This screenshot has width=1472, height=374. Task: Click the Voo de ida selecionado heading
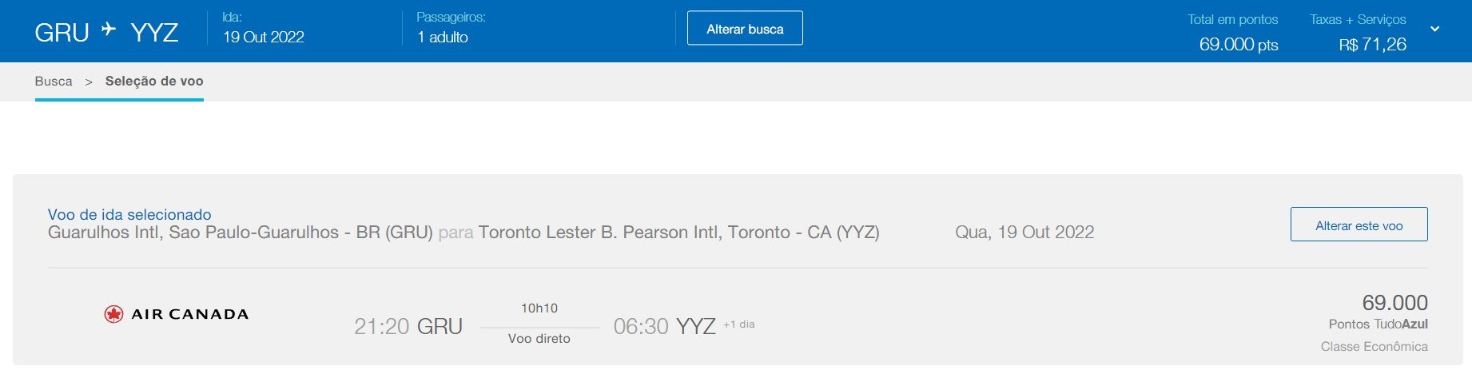pos(129,214)
